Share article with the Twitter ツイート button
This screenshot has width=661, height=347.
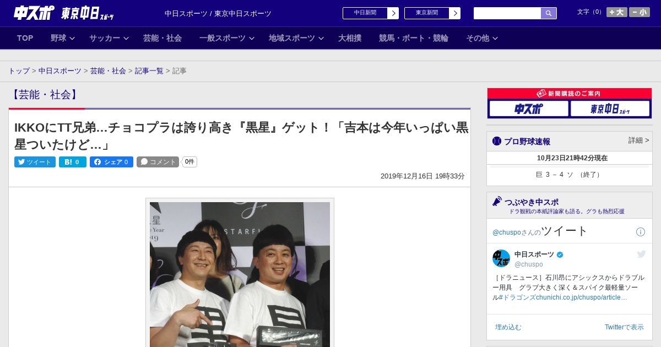35,162
